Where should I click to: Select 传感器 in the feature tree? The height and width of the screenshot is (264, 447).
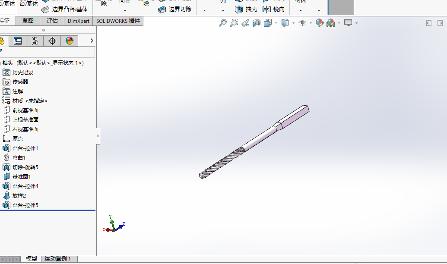[x=16, y=82]
